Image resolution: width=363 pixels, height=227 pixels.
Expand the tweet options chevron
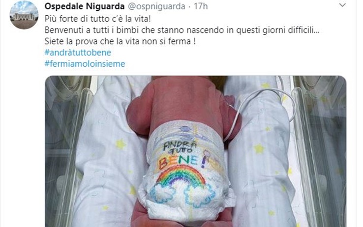point(342,5)
